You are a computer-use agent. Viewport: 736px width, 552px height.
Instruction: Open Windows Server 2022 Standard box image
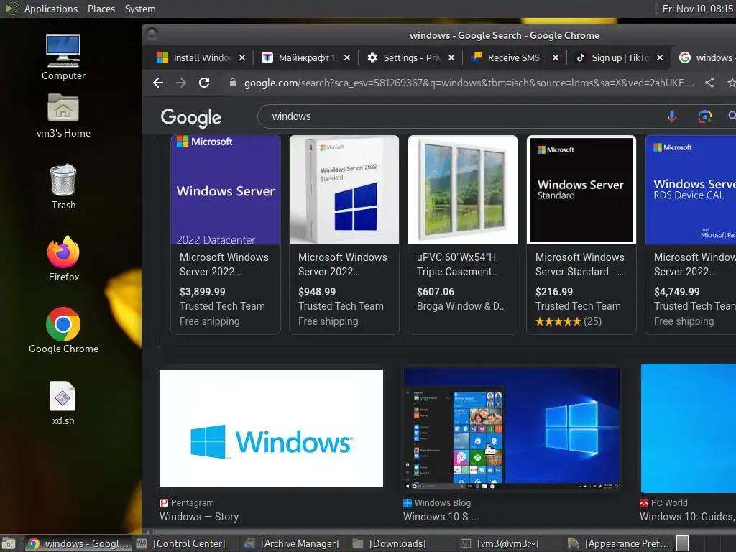point(344,190)
